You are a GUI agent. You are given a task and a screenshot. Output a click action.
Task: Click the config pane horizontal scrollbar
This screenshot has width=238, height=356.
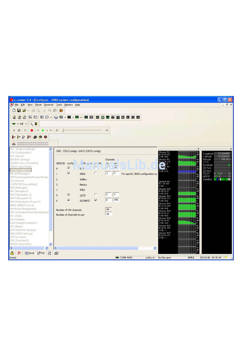point(105,248)
